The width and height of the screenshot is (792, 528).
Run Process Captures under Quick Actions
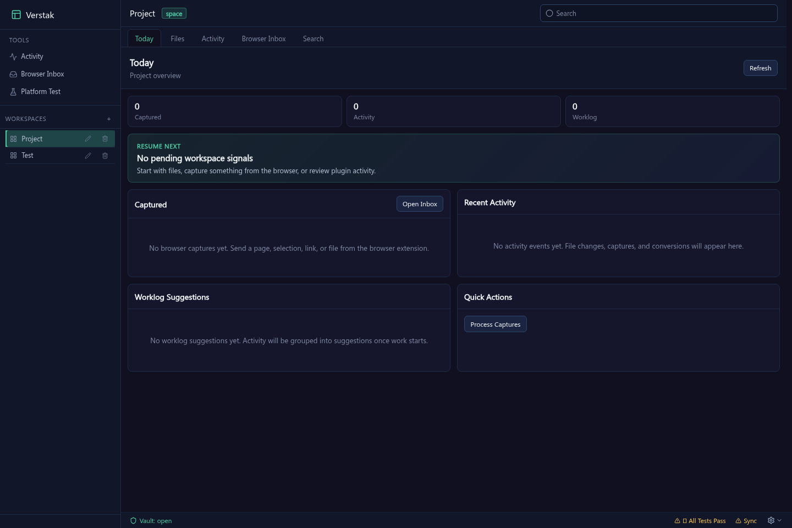[x=496, y=324]
